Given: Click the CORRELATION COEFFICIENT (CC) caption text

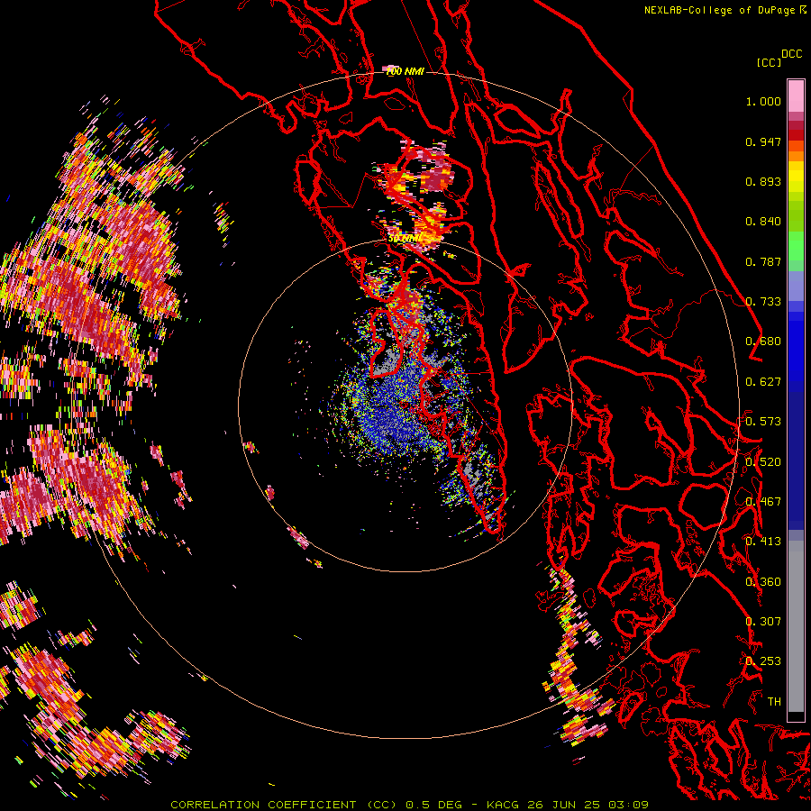Looking at the screenshot, I should [x=284, y=805].
